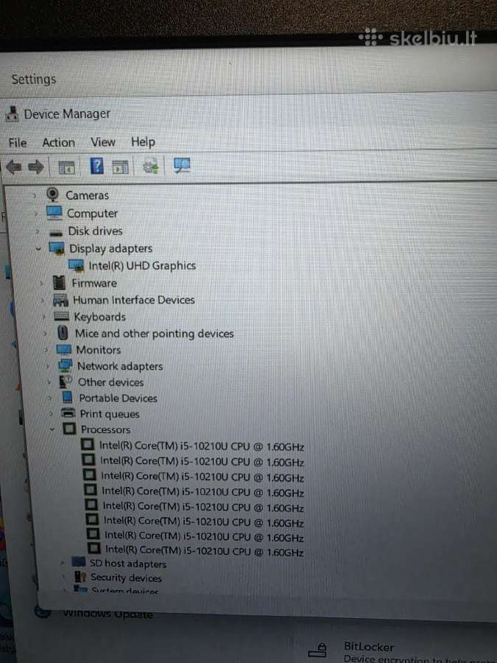The width and height of the screenshot is (497, 663).
Task: Expand the Disk drives category
Action: (x=38, y=232)
